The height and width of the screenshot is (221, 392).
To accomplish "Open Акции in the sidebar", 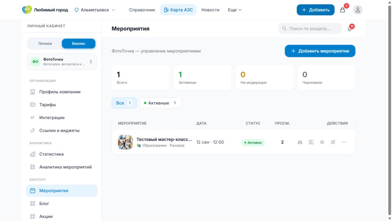I will click(x=62, y=217).
